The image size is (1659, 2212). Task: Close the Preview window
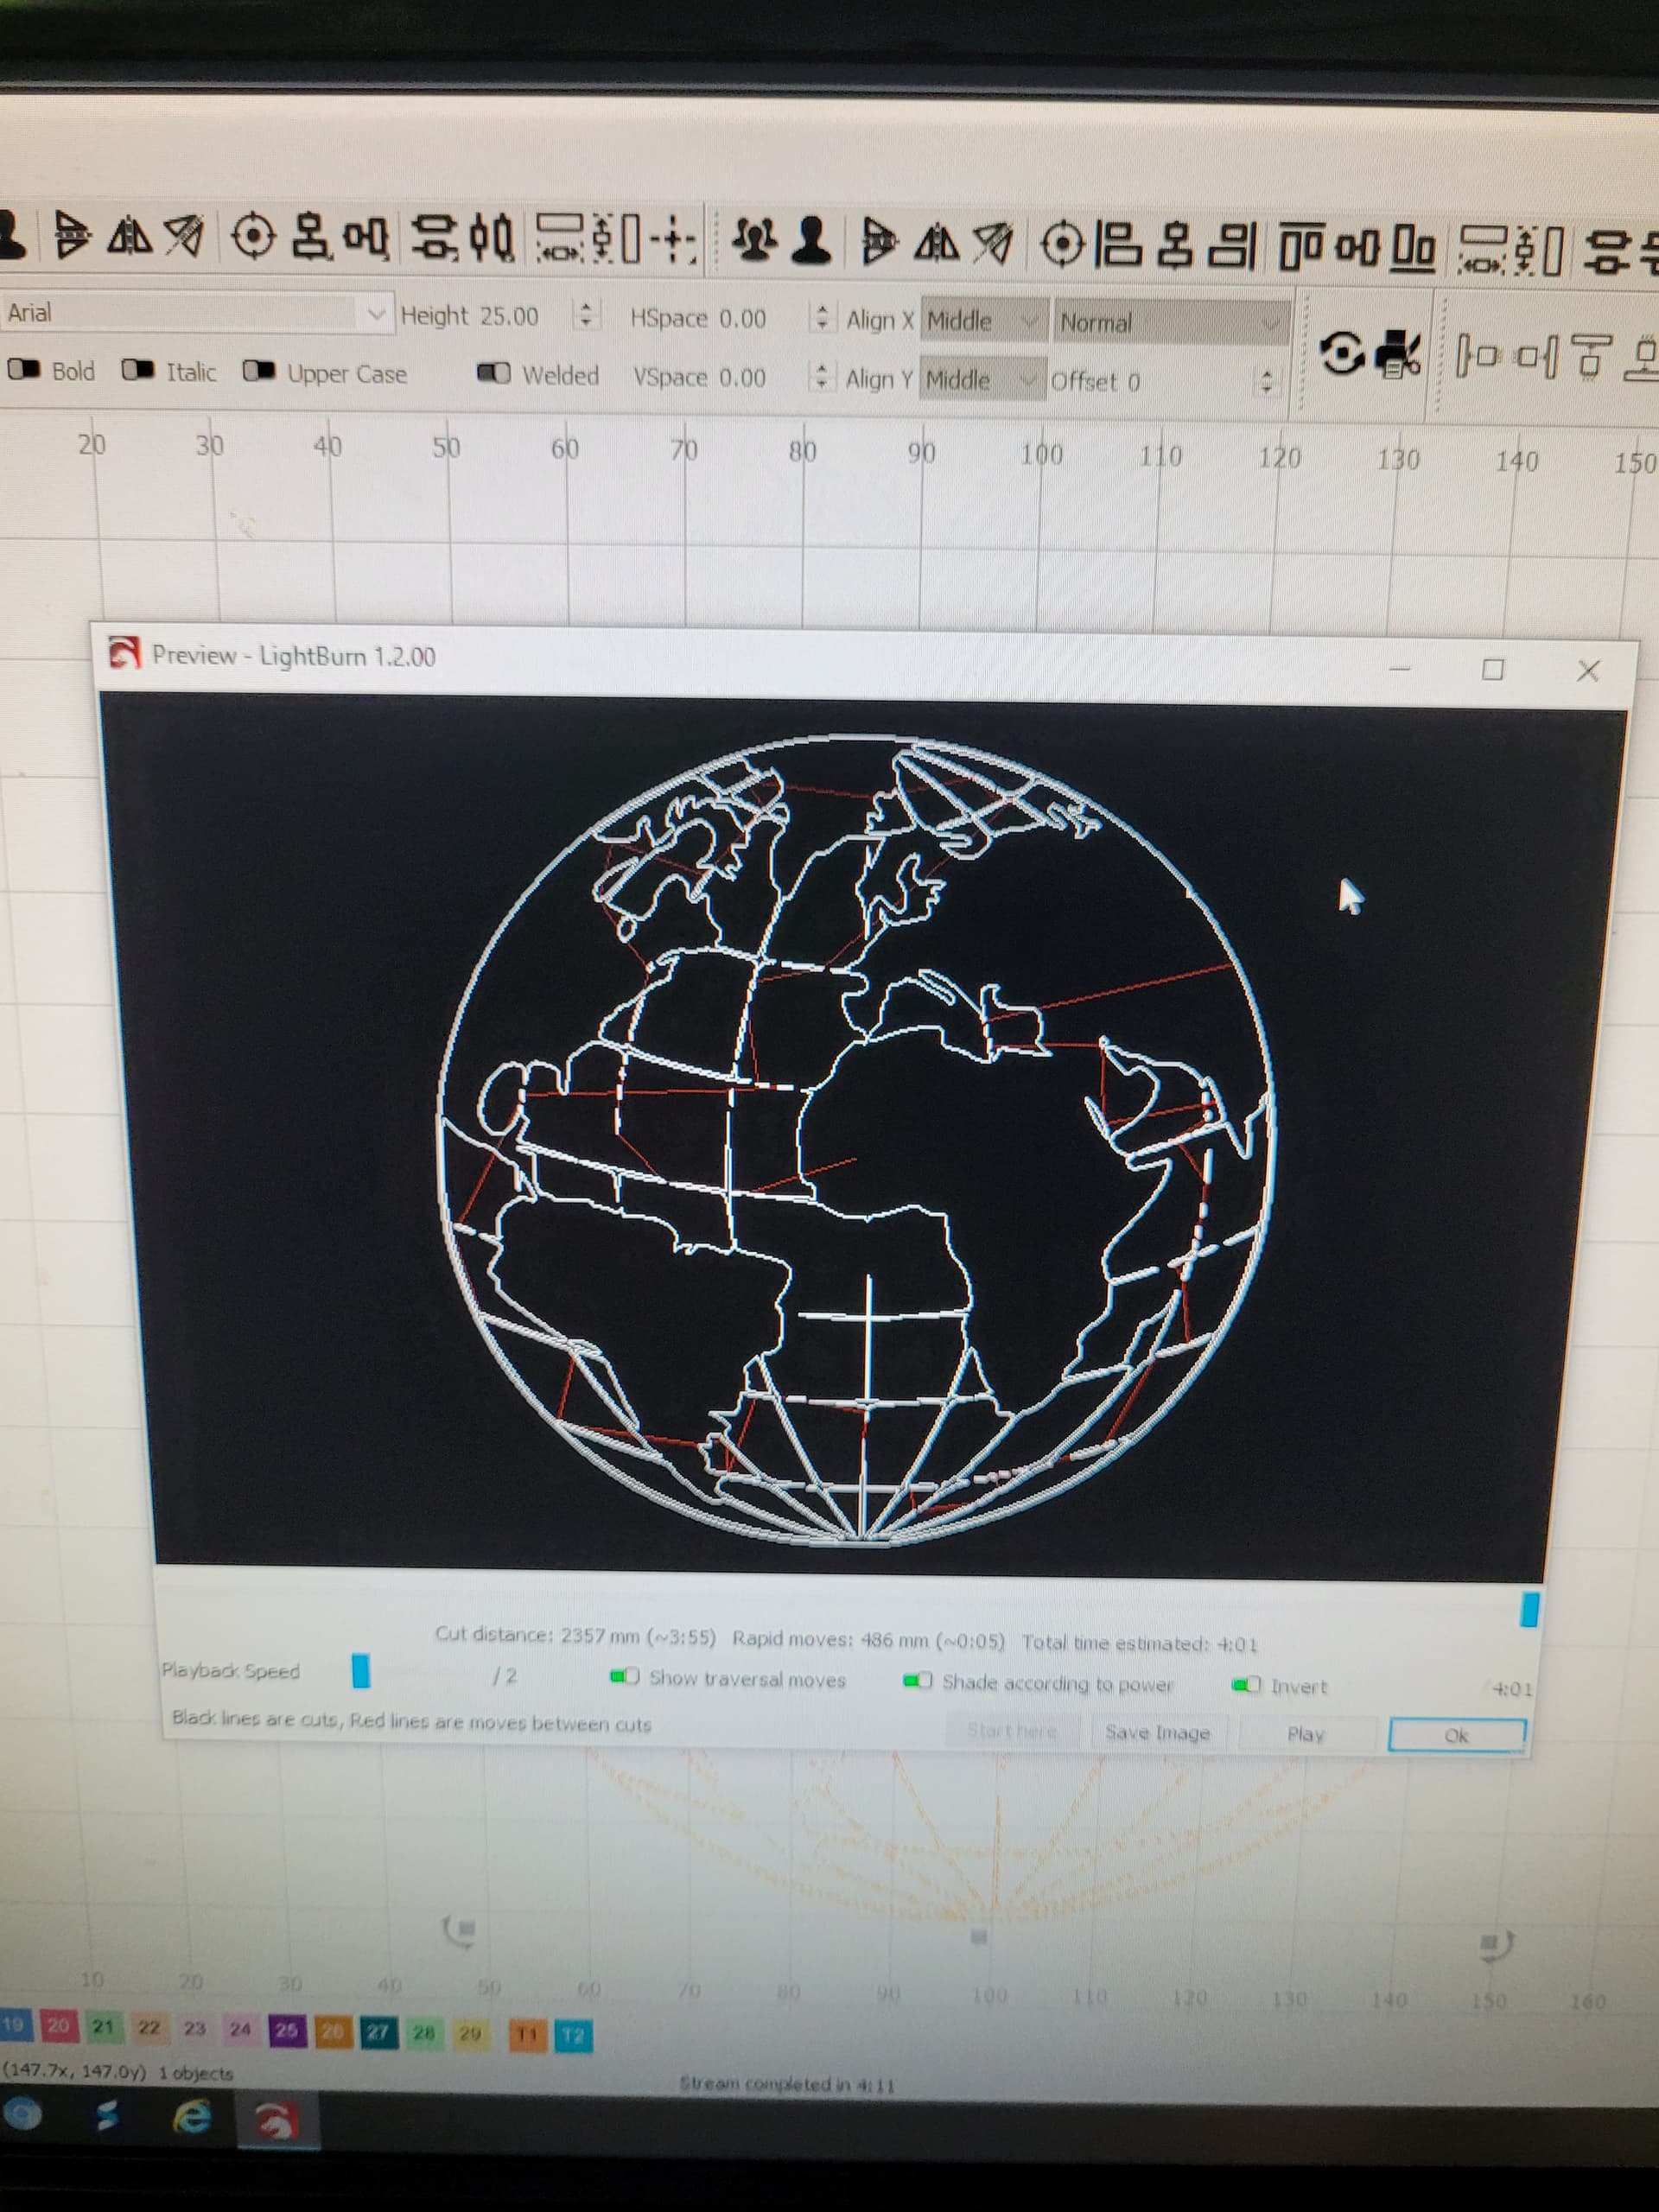point(1588,670)
